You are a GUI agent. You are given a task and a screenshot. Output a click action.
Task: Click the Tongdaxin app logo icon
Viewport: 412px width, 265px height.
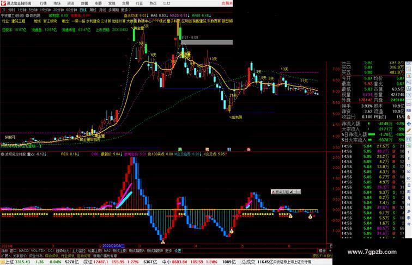[x=3, y=3]
